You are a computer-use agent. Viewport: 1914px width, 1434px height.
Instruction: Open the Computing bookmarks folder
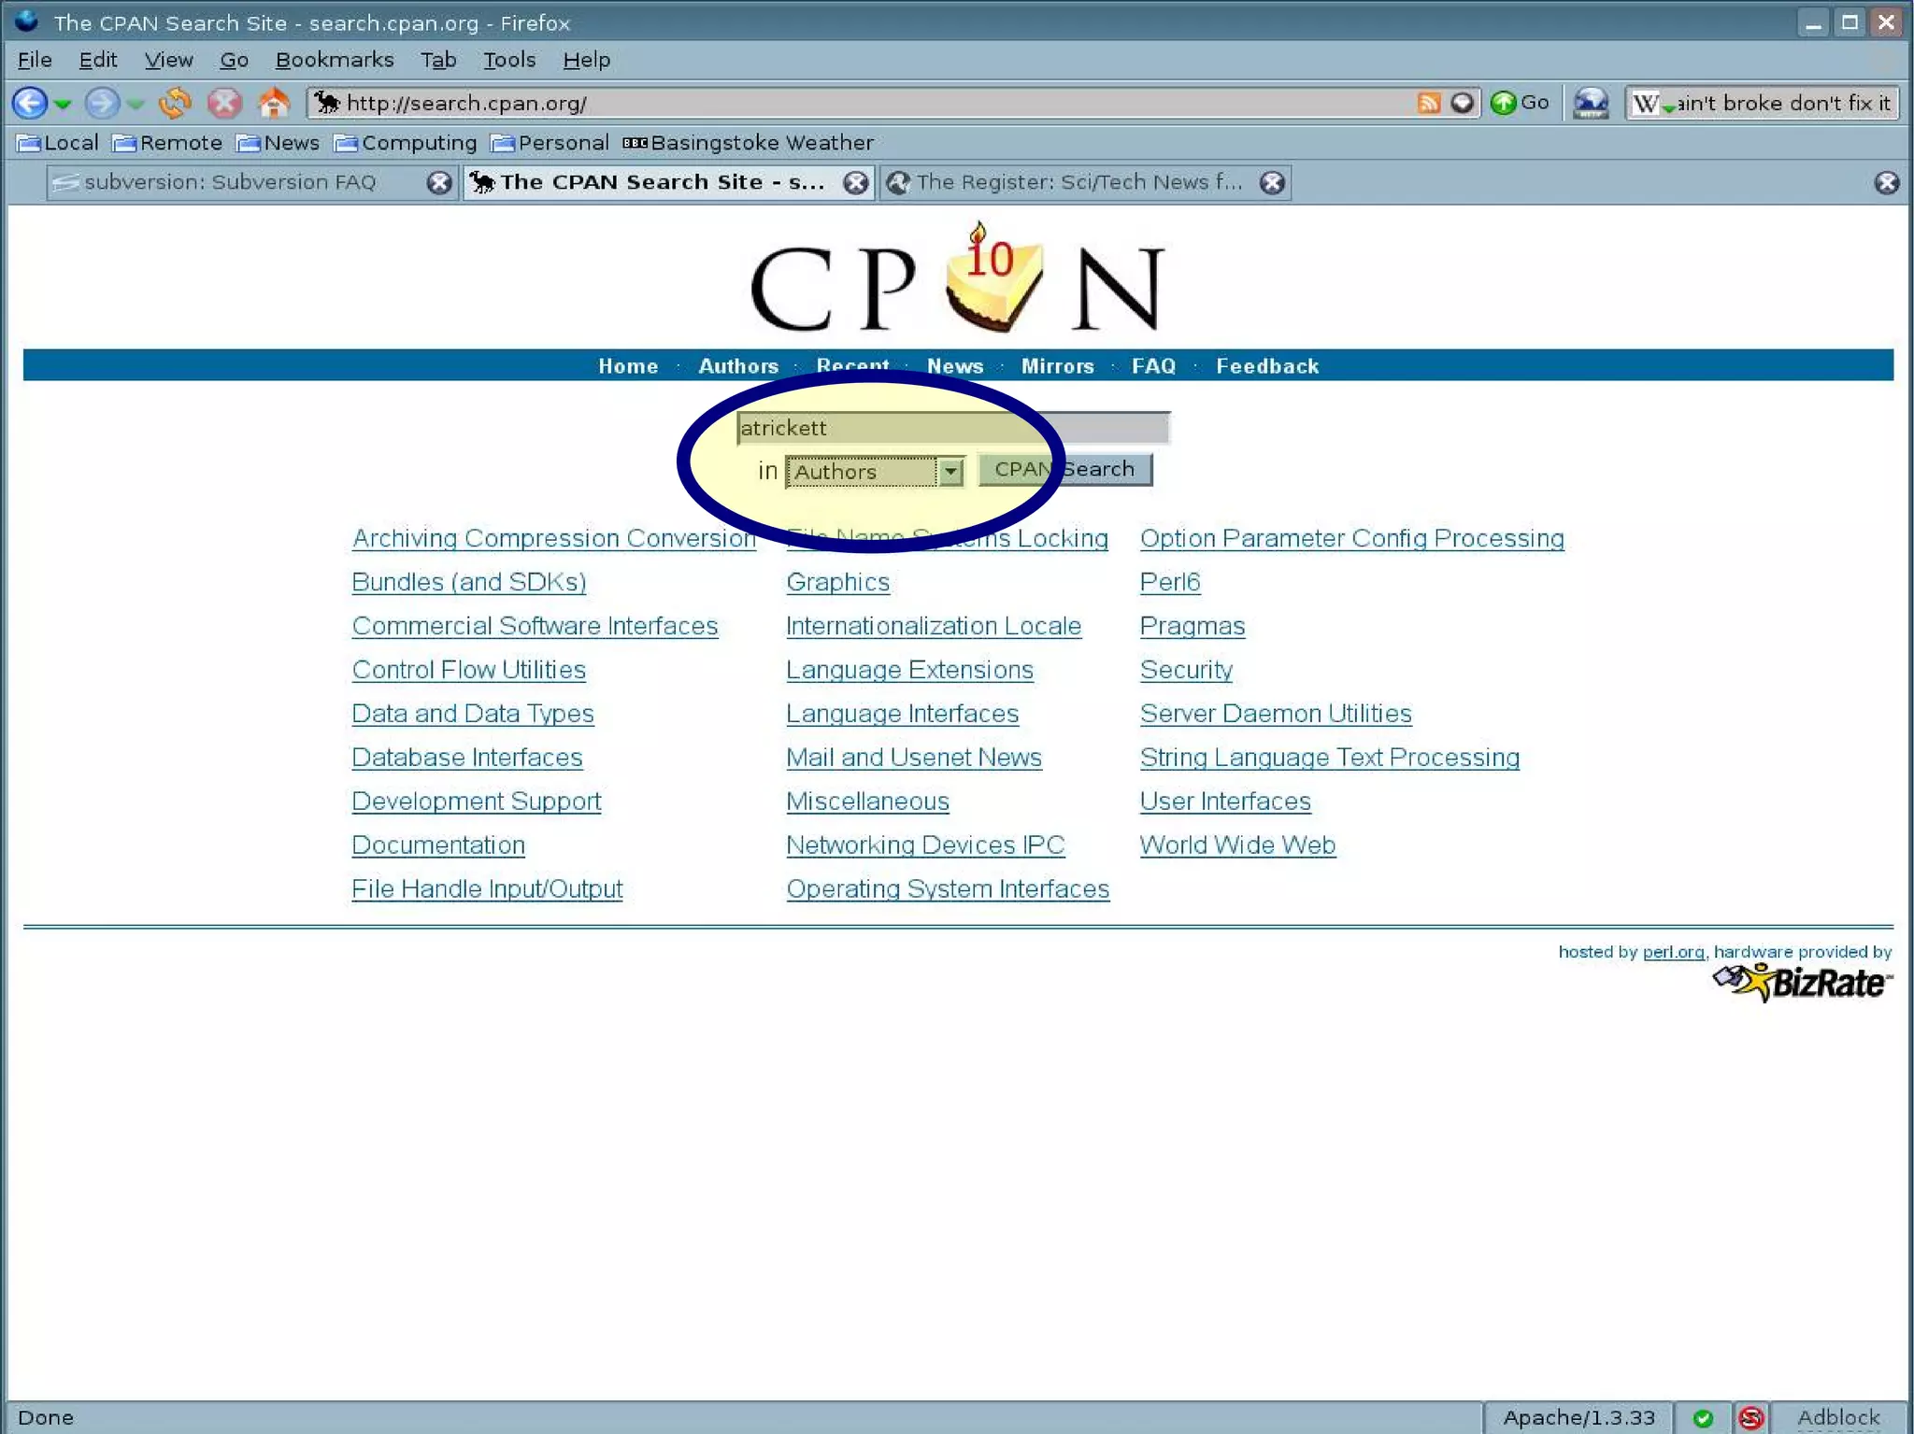(x=406, y=143)
